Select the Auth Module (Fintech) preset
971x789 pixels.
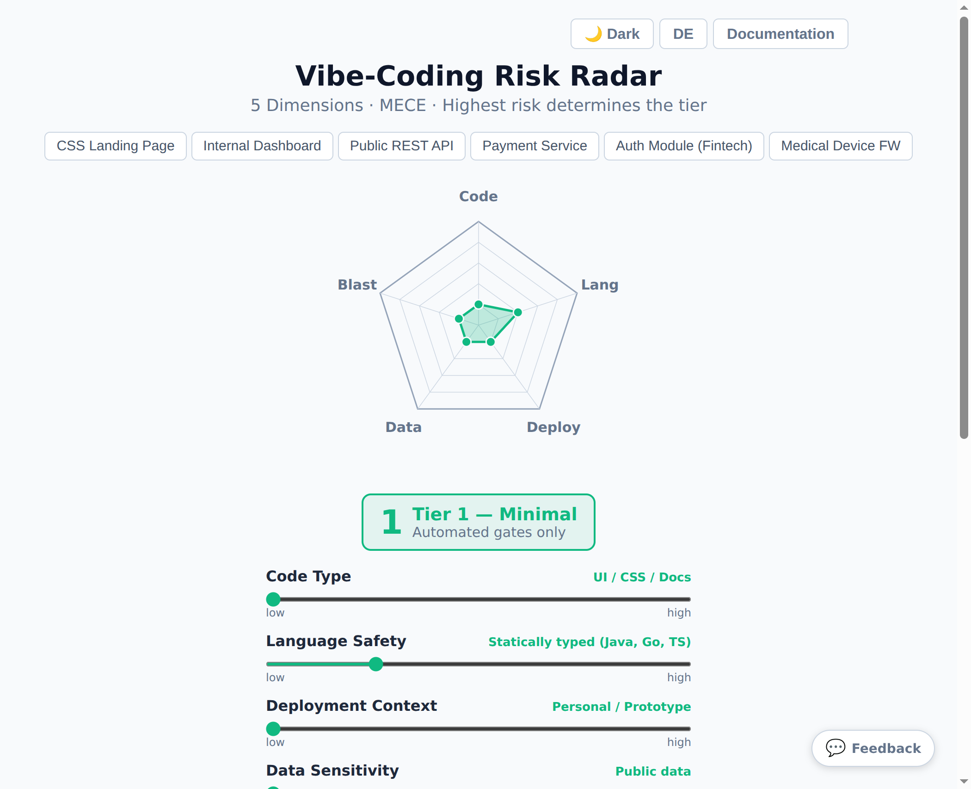683,146
